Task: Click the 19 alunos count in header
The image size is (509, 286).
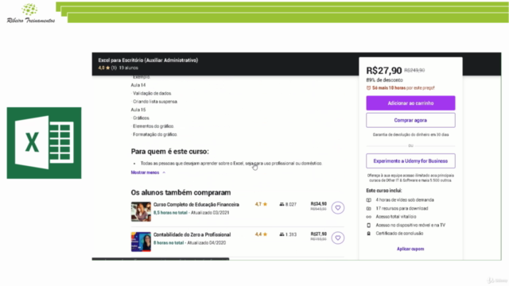Action: click(129, 68)
